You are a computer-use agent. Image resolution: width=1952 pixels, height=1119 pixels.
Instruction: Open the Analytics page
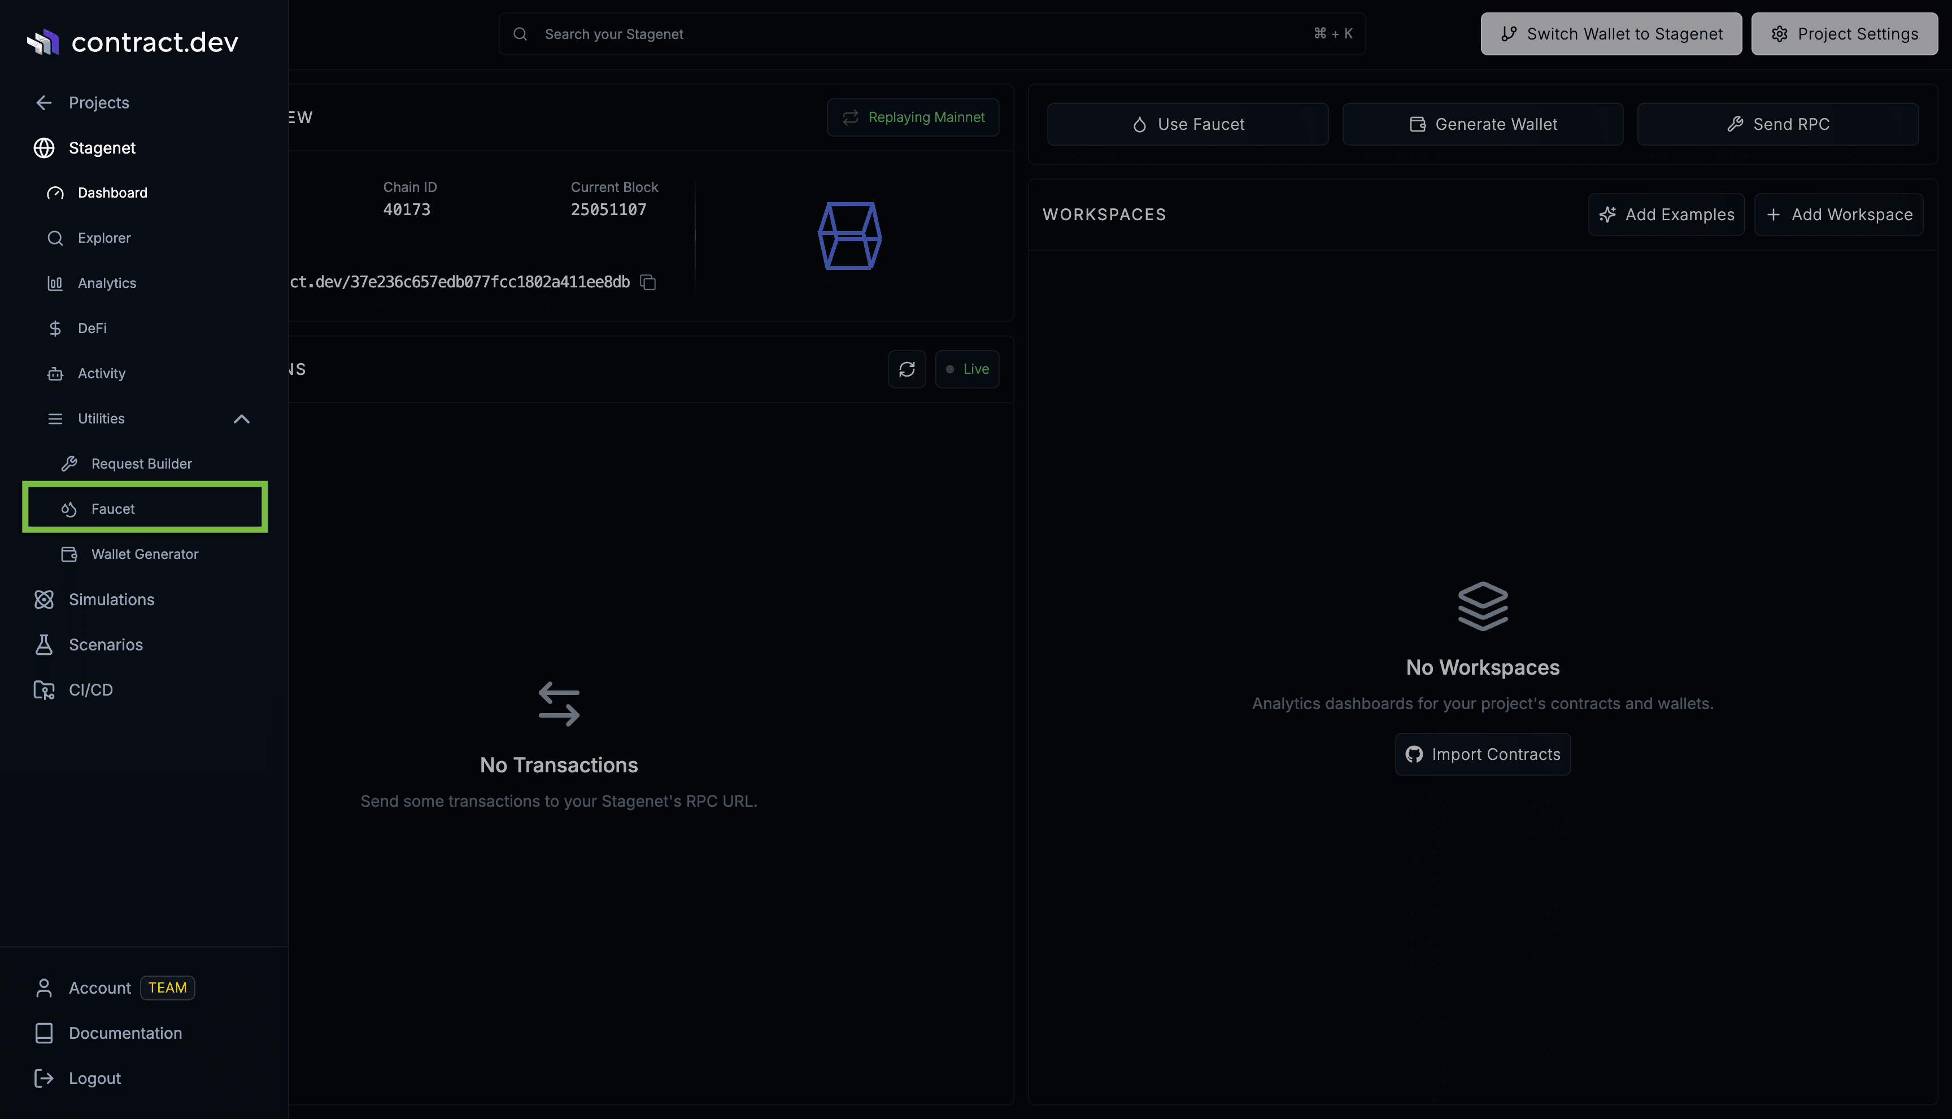coord(107,283)
